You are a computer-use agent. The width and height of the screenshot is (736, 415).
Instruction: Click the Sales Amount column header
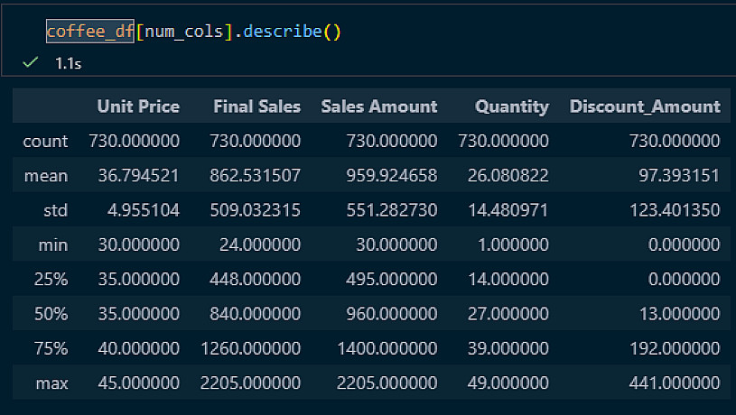point(379,106)
